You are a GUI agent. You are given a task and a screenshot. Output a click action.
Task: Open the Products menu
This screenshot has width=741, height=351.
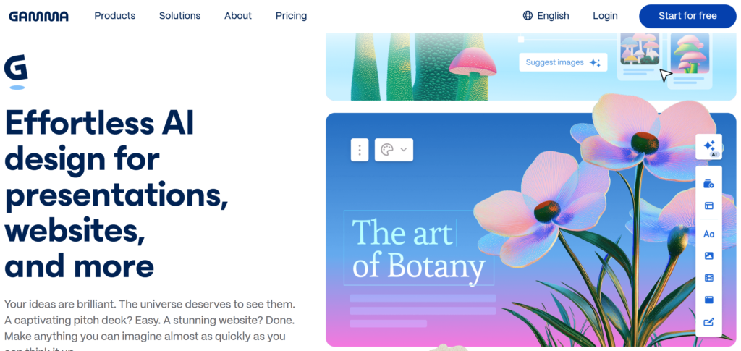coord(114,15)
